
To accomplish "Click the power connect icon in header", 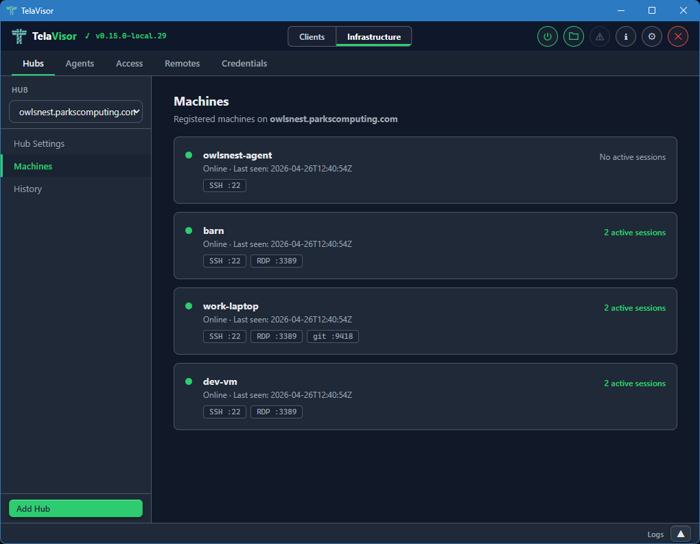I will (548, 36).
